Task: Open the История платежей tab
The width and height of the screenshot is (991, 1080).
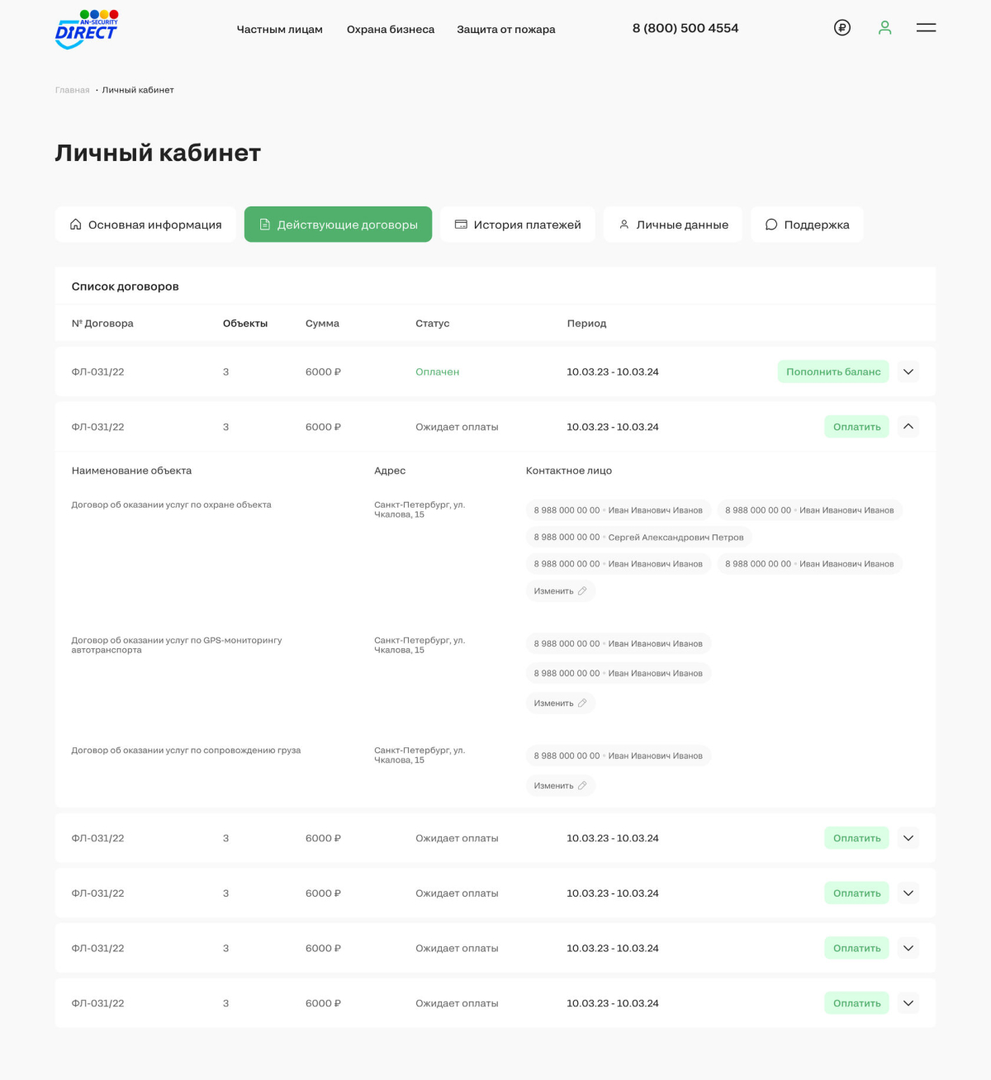Action: pyautogui.click(x=518, y=225)
